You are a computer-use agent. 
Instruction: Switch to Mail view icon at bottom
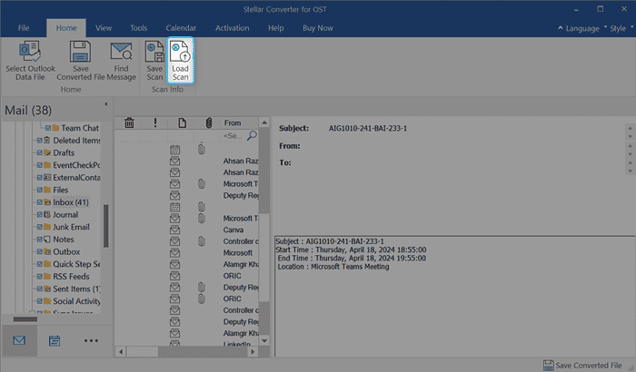coord(19,340)
